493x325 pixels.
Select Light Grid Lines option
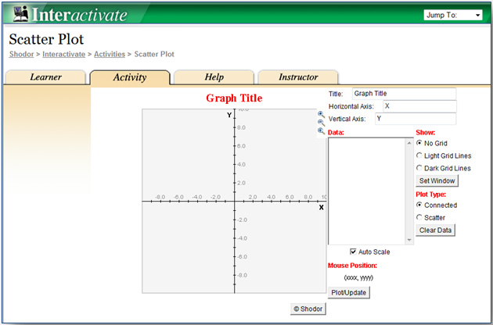coord(419,155)
